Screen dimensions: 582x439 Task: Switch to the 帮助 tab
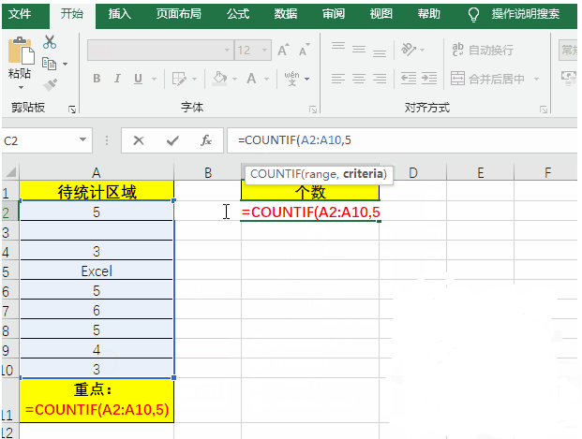pyautogui.click(x=429, y=14)
